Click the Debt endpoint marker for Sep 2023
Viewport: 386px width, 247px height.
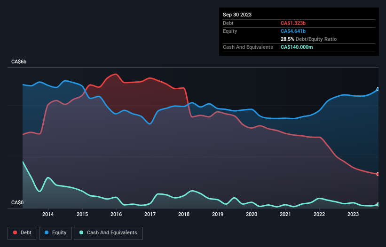coord(378,174)
